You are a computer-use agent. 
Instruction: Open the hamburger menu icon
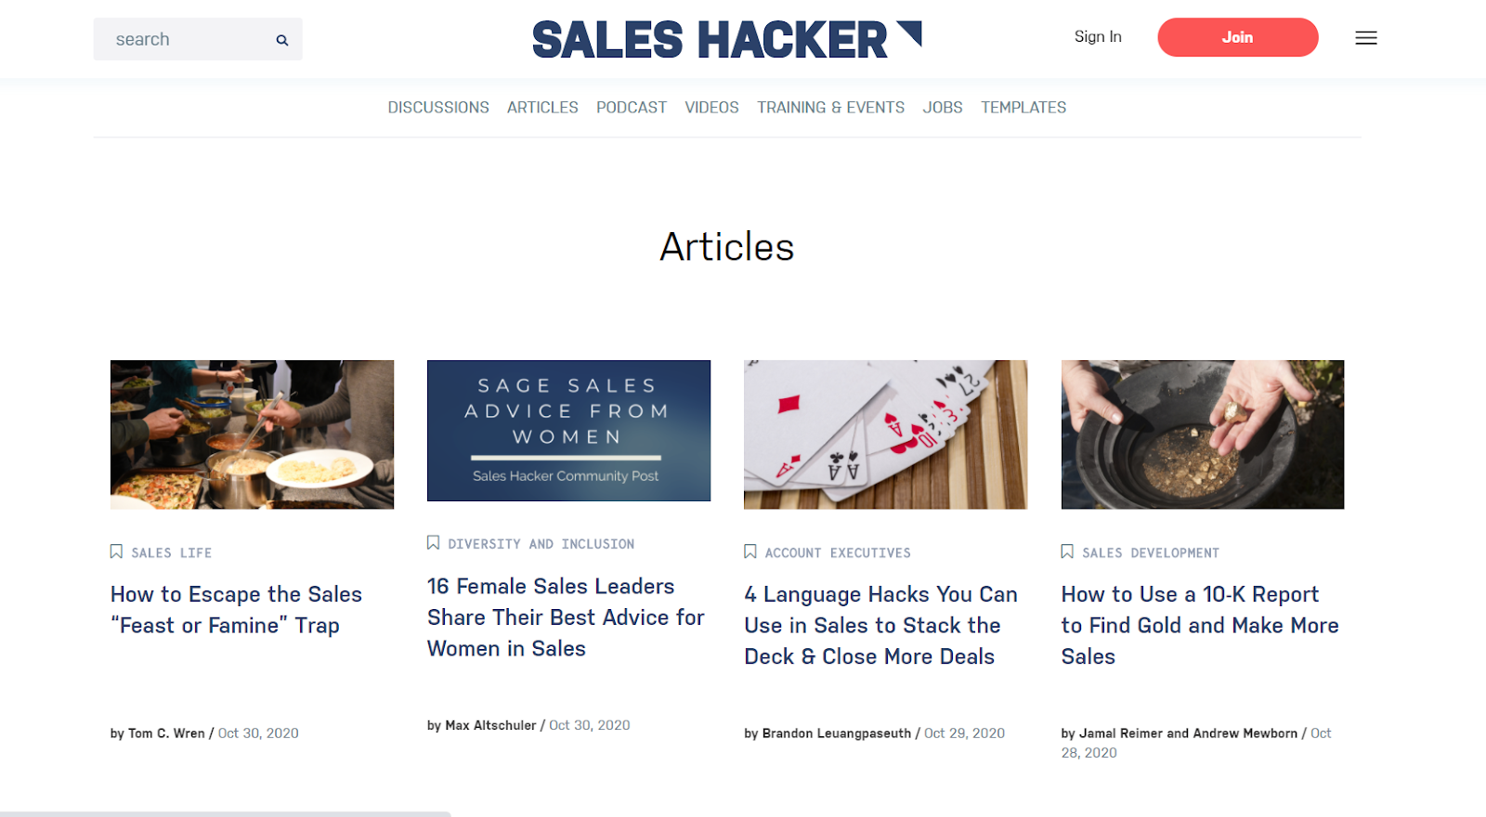(x=1365, y=38)
